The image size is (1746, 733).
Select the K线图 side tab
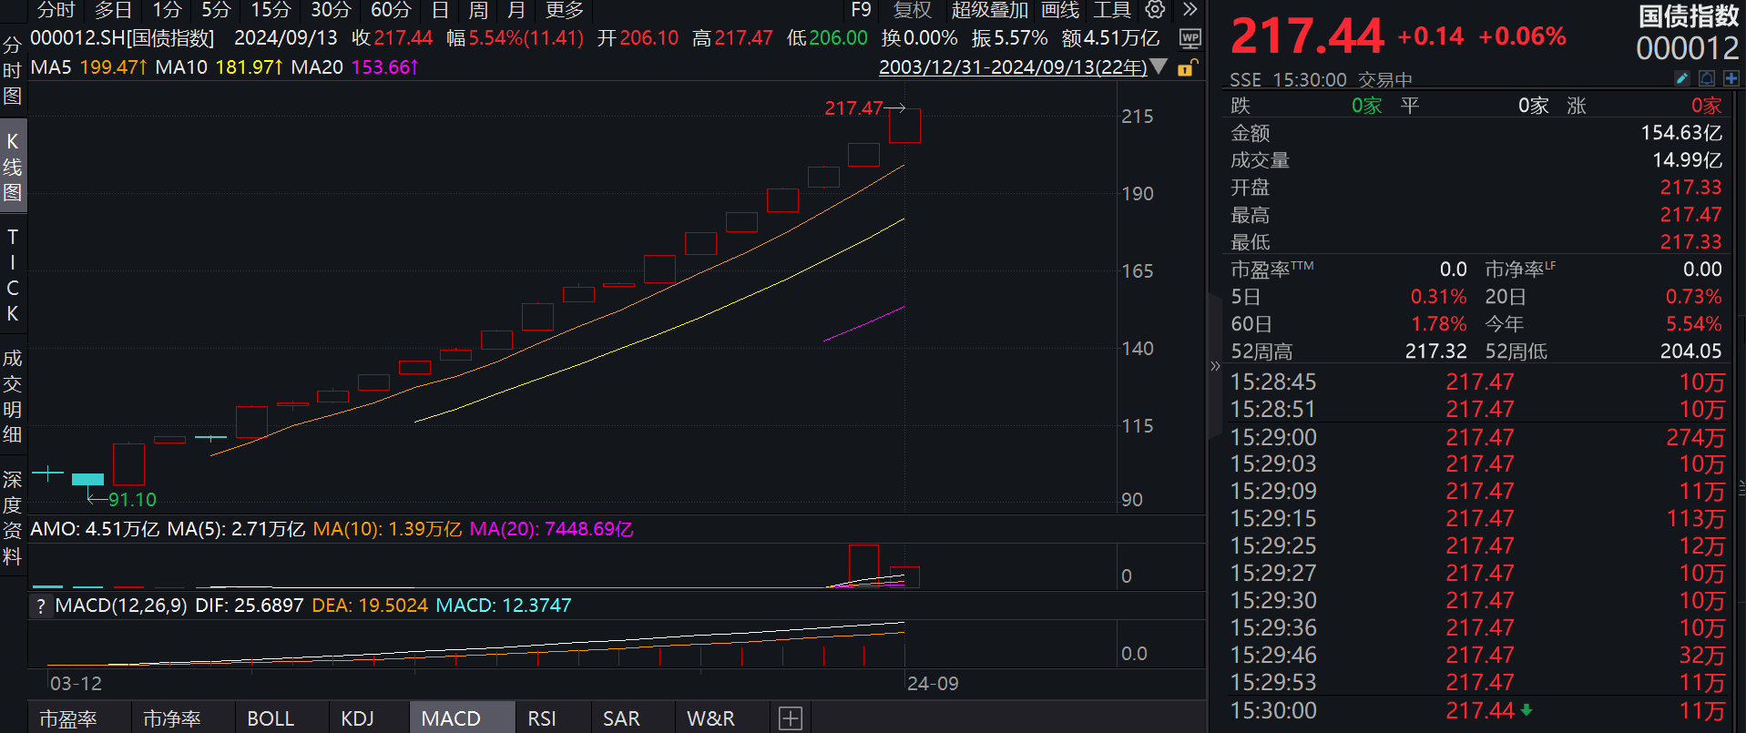pos(13,167)
